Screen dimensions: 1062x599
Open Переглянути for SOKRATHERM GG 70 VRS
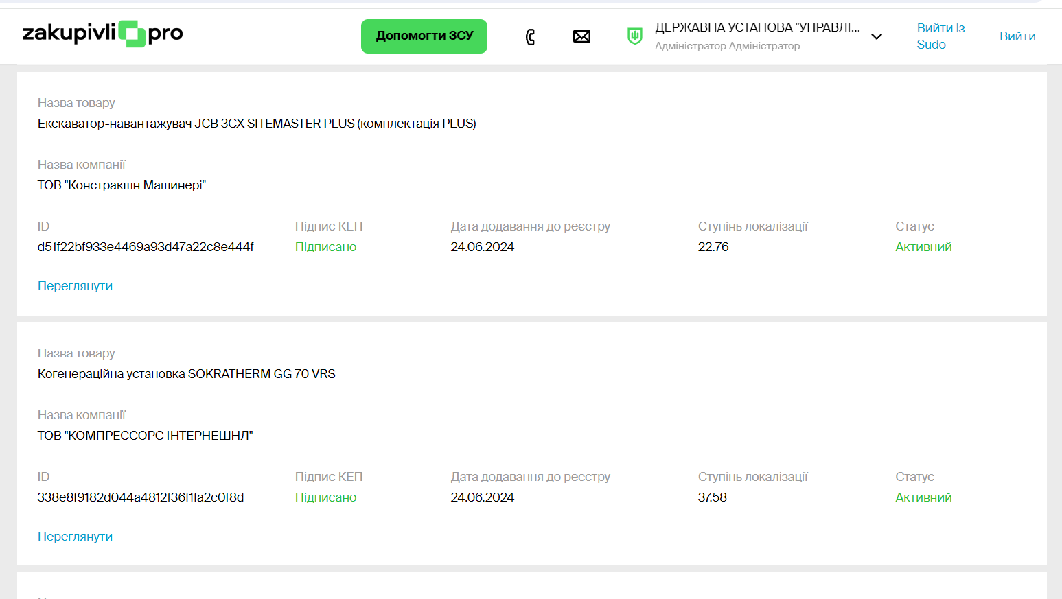(x=75, y=537)
